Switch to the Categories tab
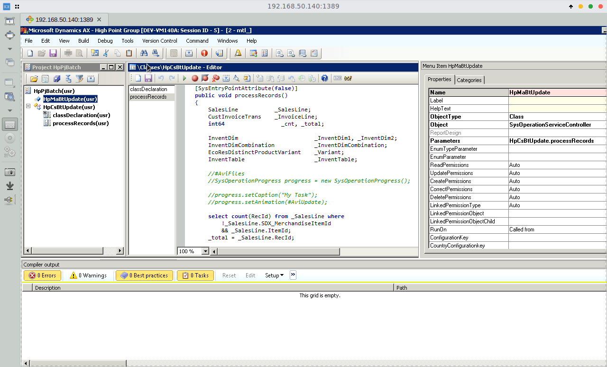The width and height of the screenshot is (607, 367). click(469, 80)
